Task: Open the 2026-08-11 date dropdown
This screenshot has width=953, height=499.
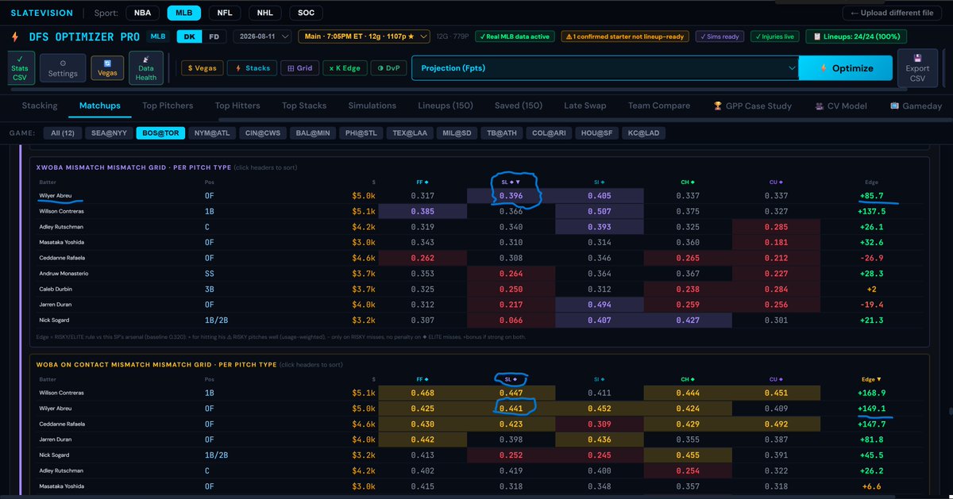Action: pyautogui.click(x=262, y=36)
